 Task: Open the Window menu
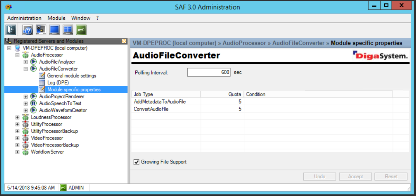81,18
